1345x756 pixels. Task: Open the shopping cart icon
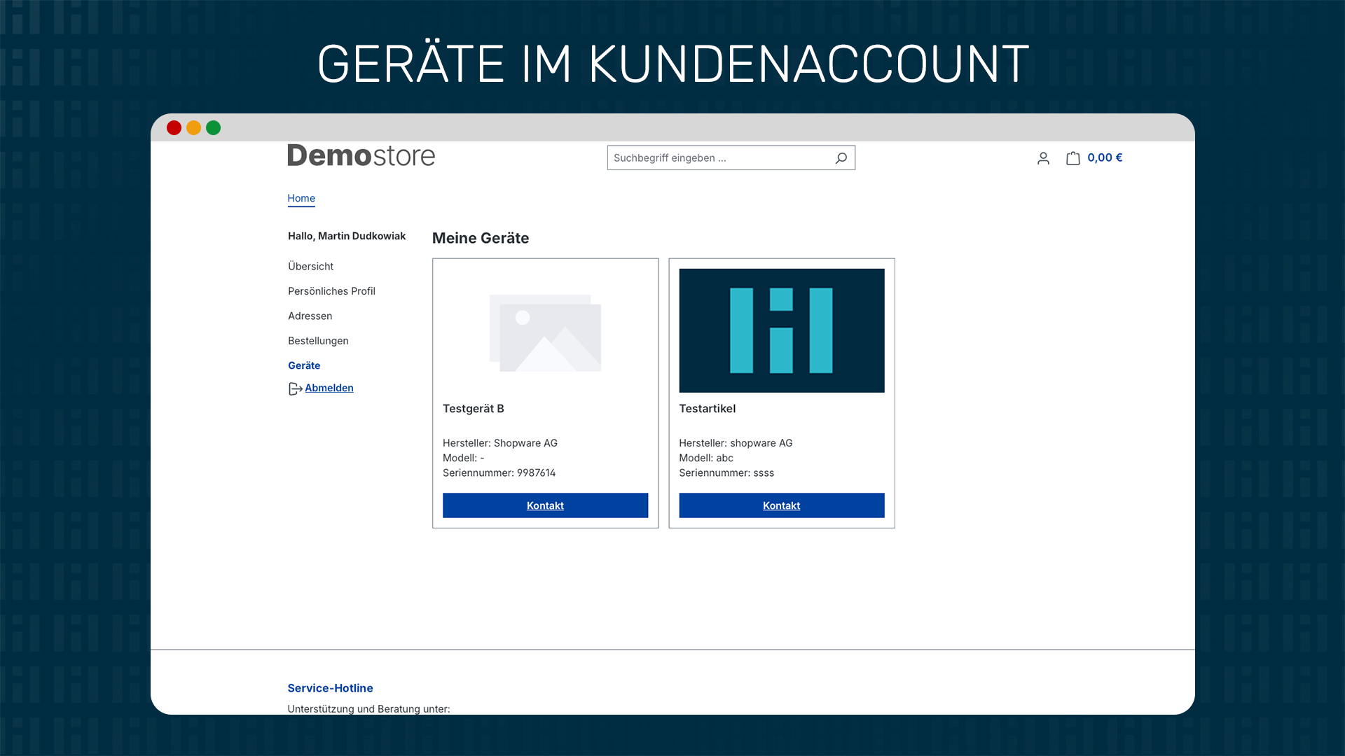1072,158
